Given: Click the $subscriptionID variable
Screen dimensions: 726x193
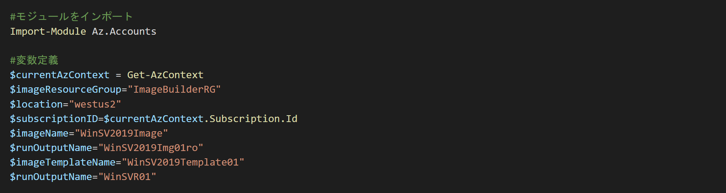Looking at the screenshot, I should (x=54, y=119).
